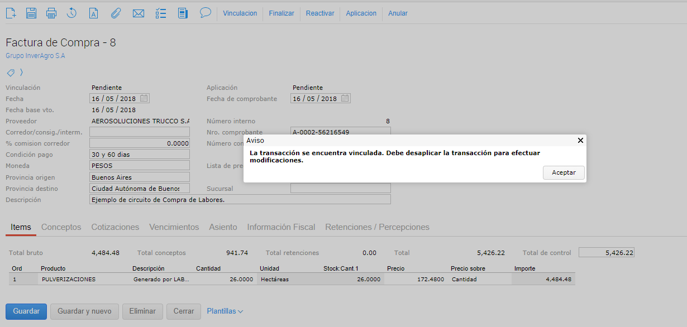Close the Aviso dialog with X

tap(580, 141)
